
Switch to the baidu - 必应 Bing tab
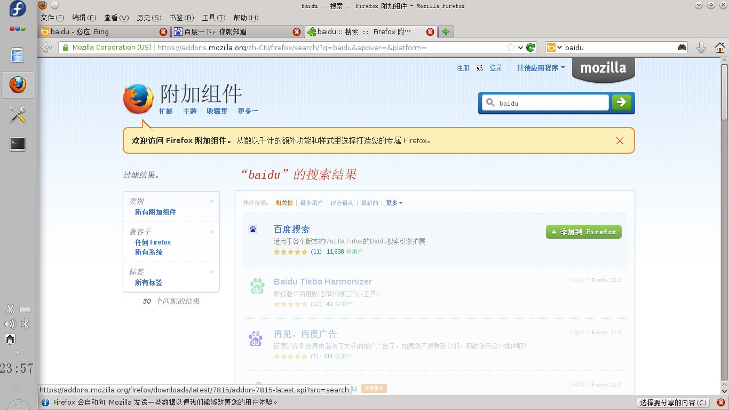pyautogui.click(x=105, y=32)
